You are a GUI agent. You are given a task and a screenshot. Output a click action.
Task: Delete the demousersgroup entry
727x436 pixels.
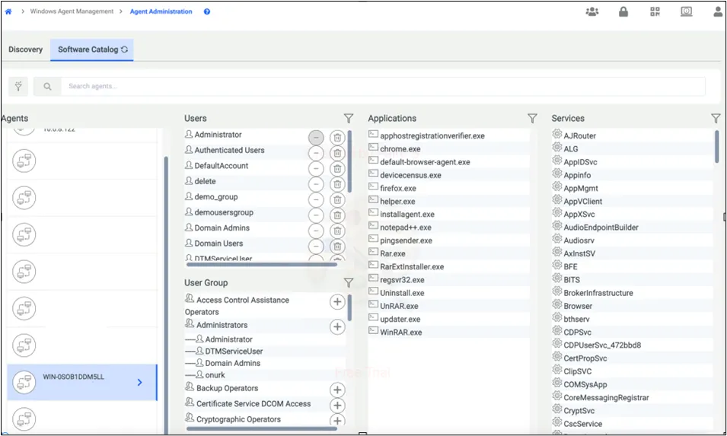(x=337, y=215)
